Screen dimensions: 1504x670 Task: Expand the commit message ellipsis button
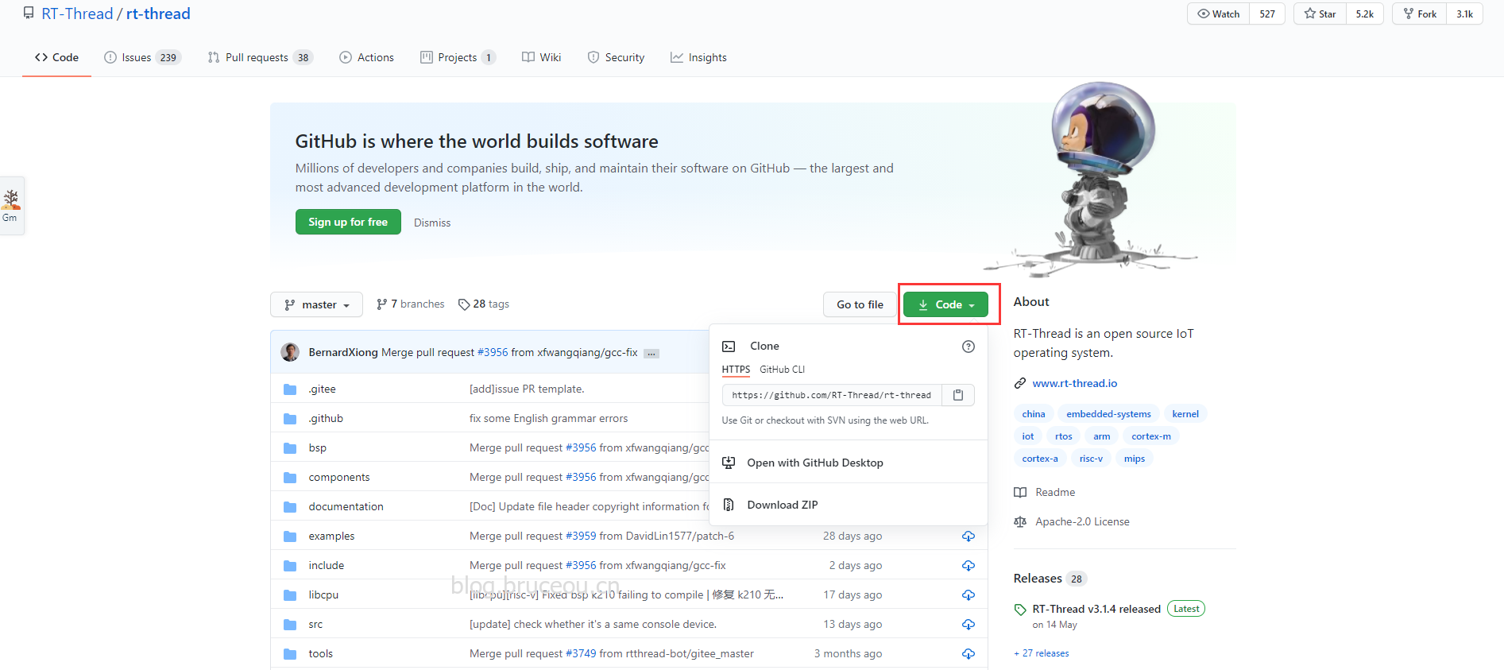[x=651, y=354]
